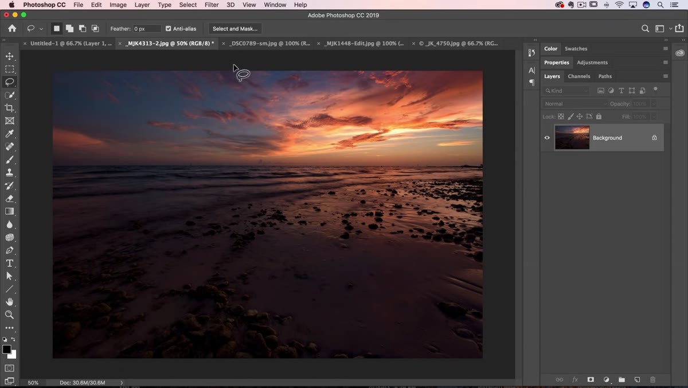The image size is (688, 388).
Task: Open the Creative Cloud Libraries panel icon
Action: pos(680,53)
